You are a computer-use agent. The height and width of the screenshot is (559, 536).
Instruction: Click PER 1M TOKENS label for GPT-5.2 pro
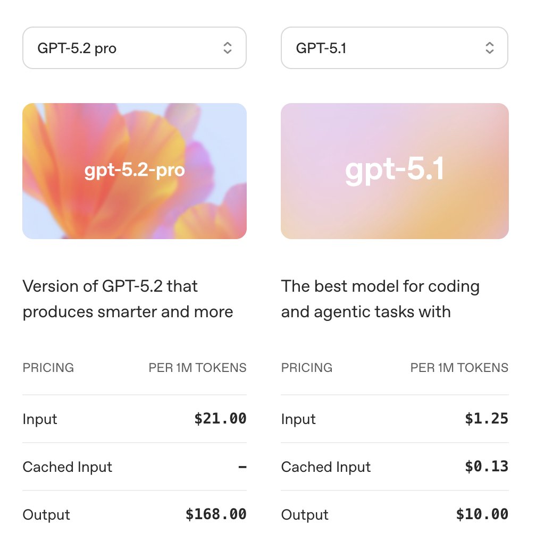tap(197, 368)
